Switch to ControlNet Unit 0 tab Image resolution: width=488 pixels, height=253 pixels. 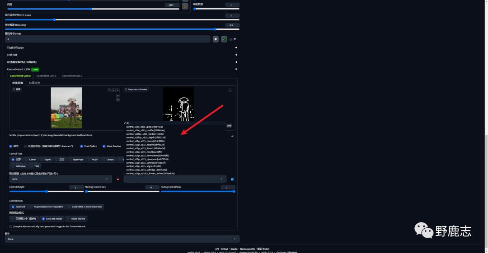point(20,76)
